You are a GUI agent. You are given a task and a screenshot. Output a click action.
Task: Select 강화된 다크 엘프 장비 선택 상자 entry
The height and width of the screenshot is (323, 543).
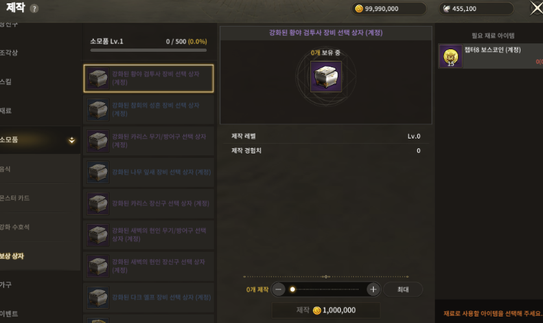tap(148, 297)
